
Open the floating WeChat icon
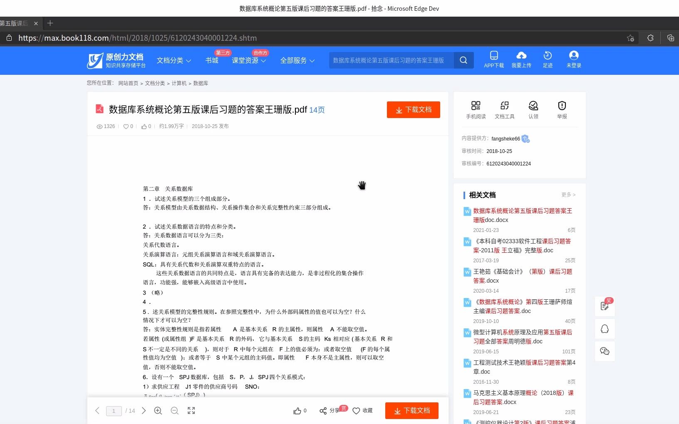tap(605, 351)
